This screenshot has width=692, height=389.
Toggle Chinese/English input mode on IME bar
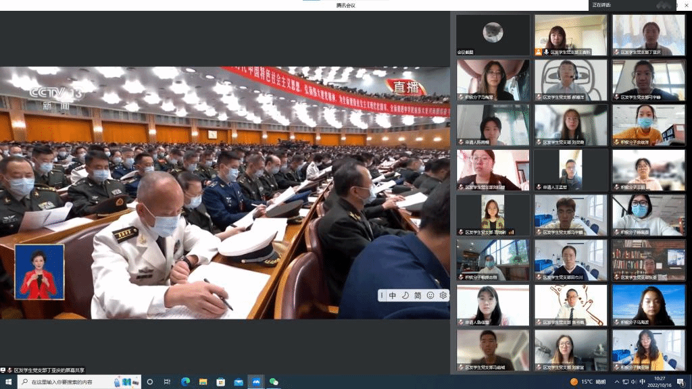(393, 295)
